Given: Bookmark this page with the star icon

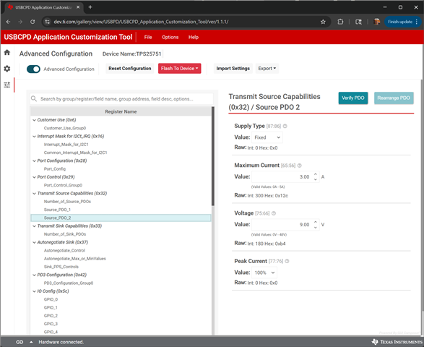Looking at the screenshot, I should (323, 22).
